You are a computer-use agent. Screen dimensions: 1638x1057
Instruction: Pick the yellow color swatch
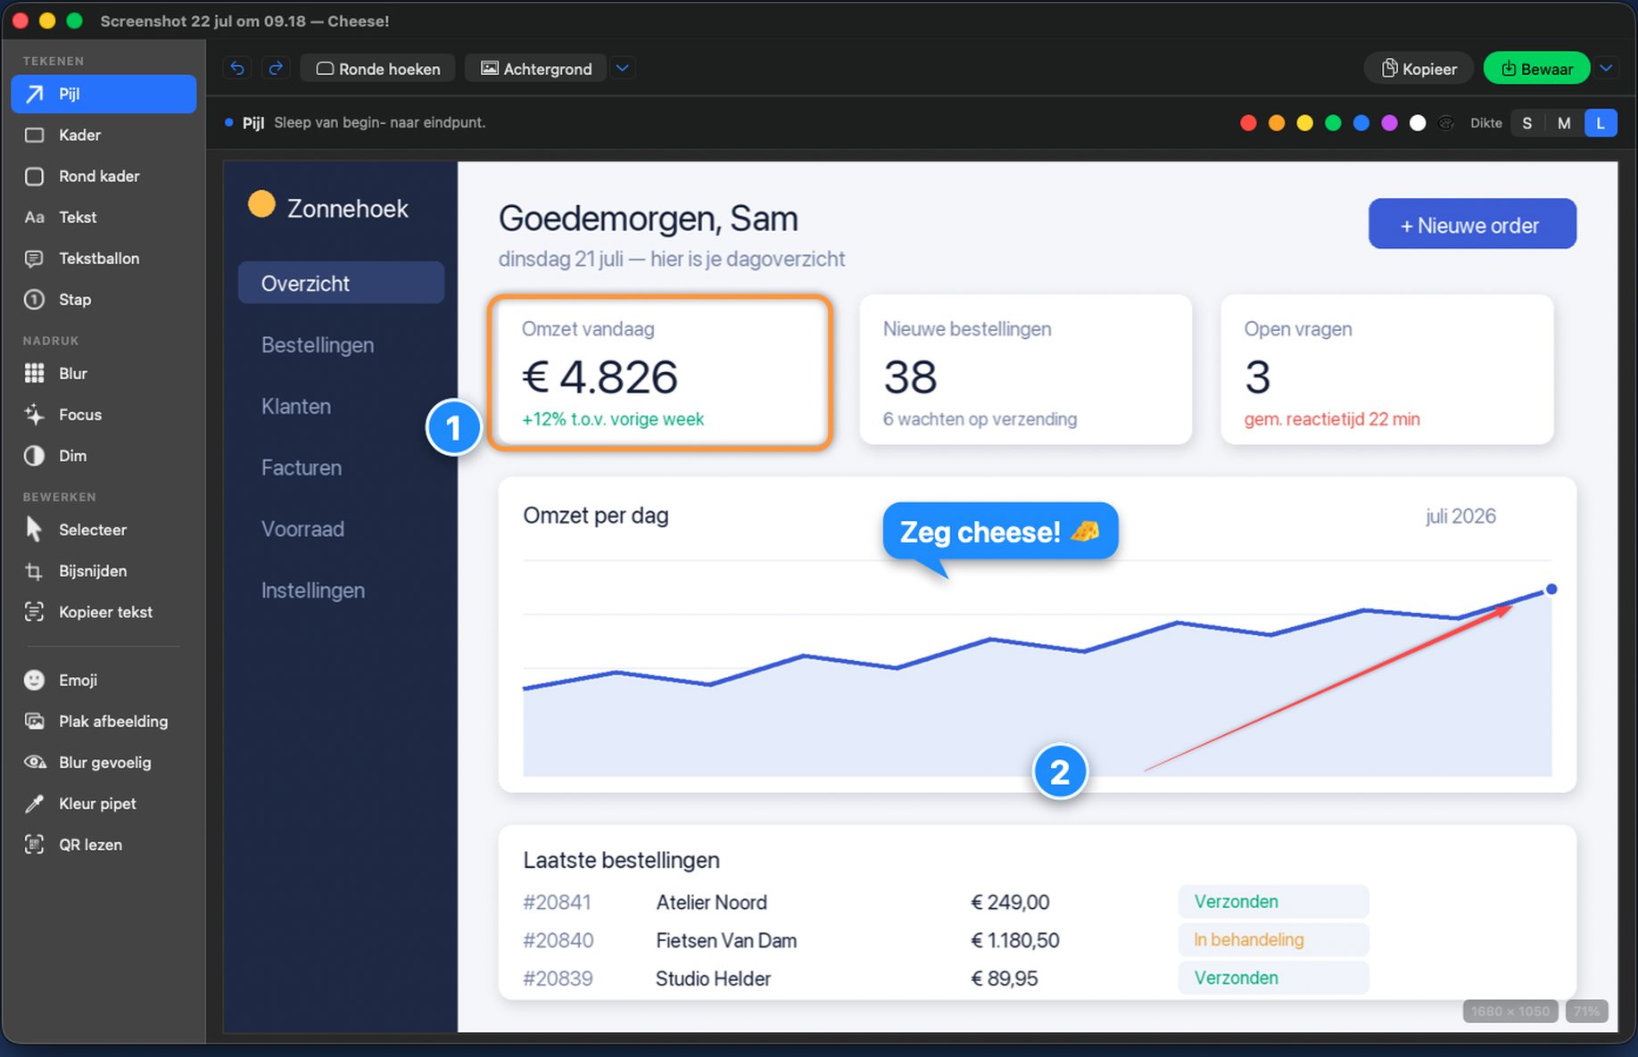click(1304, 123)
